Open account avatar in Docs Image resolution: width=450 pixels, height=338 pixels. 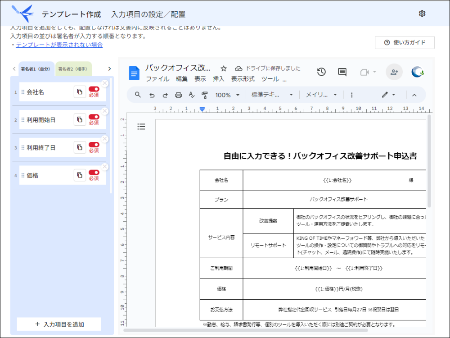pos(417,72)
